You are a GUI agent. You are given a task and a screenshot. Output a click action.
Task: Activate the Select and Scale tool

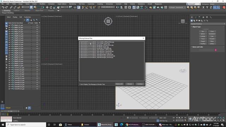(x=55, y=7)
